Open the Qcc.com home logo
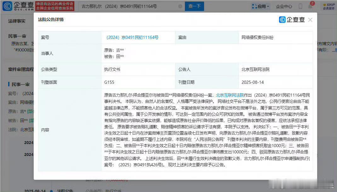The height and width of the screenshot is (192, 337). click(18, 6)
